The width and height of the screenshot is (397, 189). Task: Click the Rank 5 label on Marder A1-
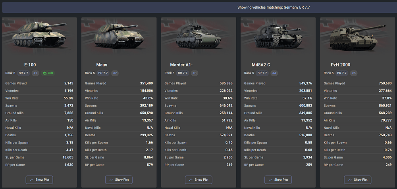point(170,73)
